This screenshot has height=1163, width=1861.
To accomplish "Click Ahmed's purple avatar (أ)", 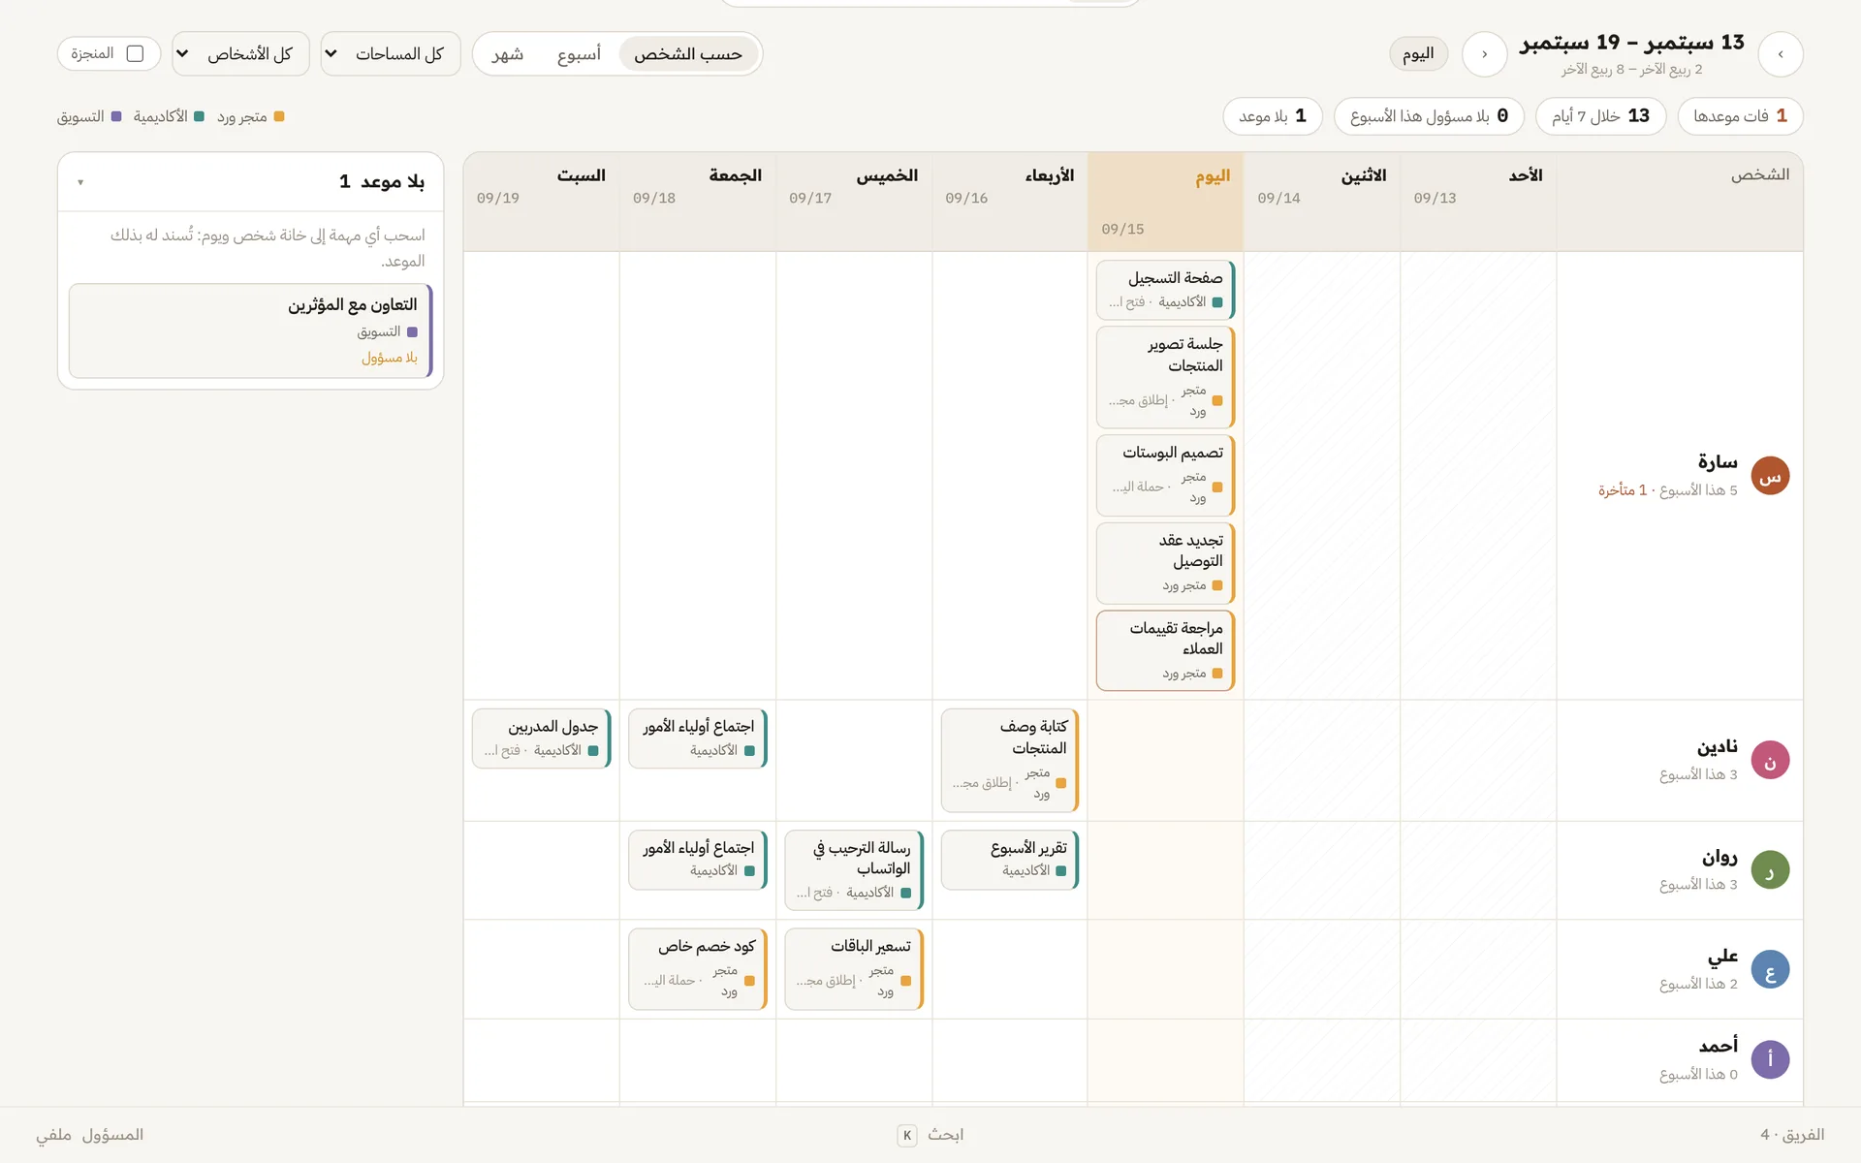I will pyautogui.click(x=1770, y=1059).
